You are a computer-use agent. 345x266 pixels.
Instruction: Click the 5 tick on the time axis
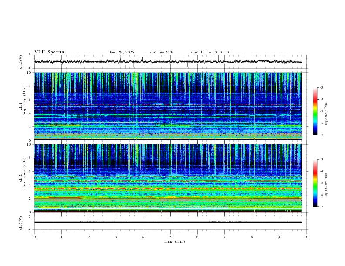click(170, 237)
